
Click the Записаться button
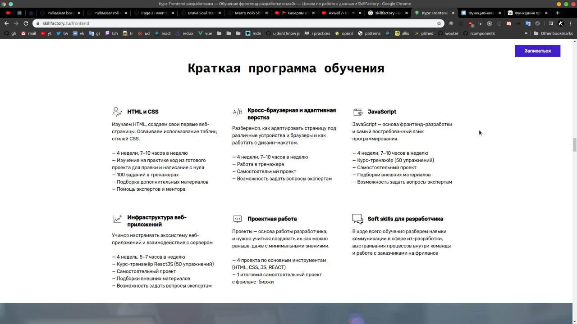[x=537, y=51]
